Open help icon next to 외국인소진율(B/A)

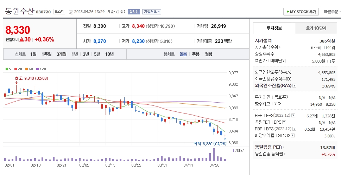(x=294, y=86)
